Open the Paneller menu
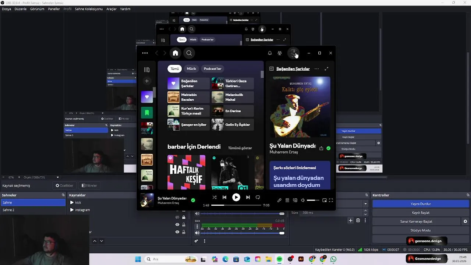Screen dimensions: 471x265 (54, 9)
